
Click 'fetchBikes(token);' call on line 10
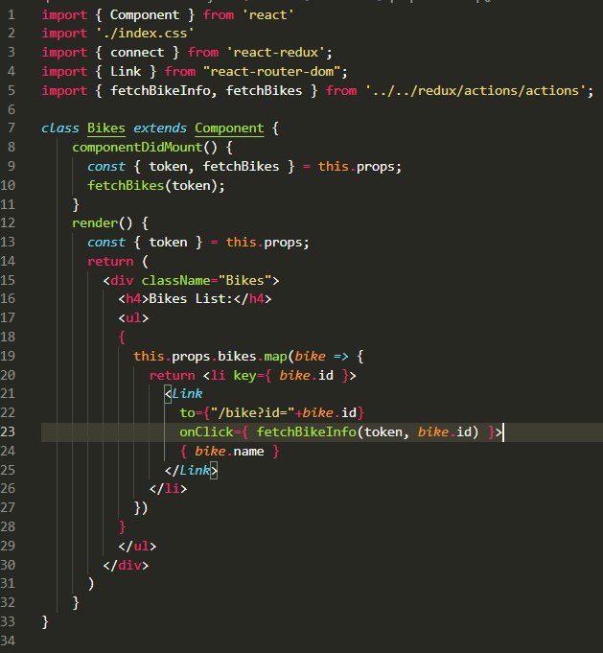[x=155, y=185]
